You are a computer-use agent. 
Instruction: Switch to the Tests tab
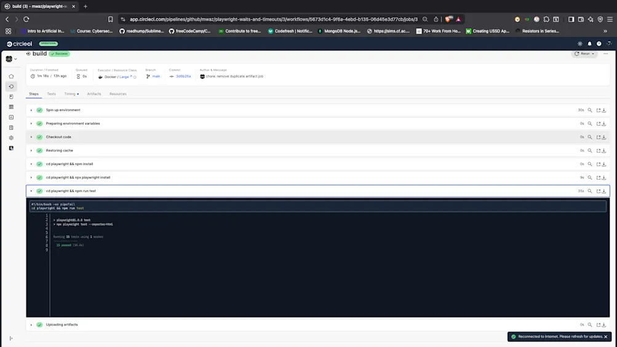(51, 94)
